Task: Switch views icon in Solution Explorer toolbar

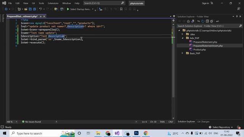Action: (x=193, y=21)
